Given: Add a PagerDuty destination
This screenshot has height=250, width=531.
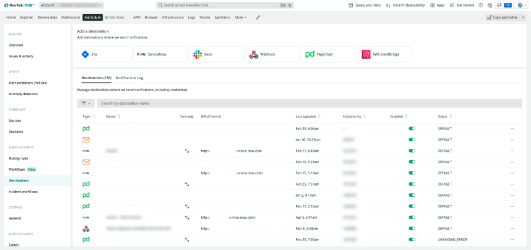Looking at the screenshot, I should click(328, 54).
